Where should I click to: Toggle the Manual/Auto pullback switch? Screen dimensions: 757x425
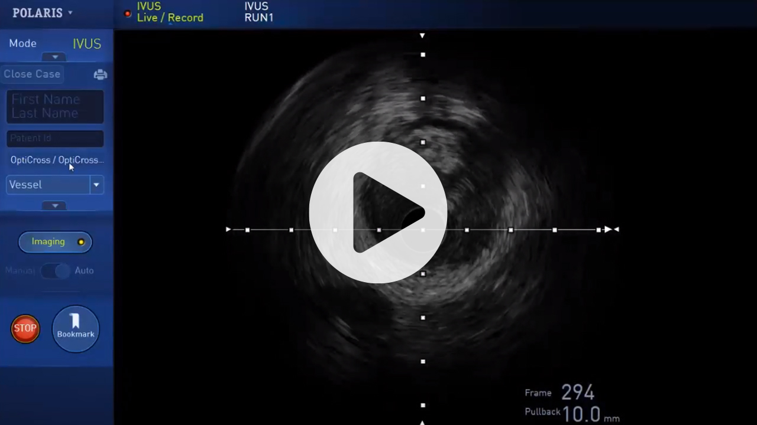click(x=56, y=271)
